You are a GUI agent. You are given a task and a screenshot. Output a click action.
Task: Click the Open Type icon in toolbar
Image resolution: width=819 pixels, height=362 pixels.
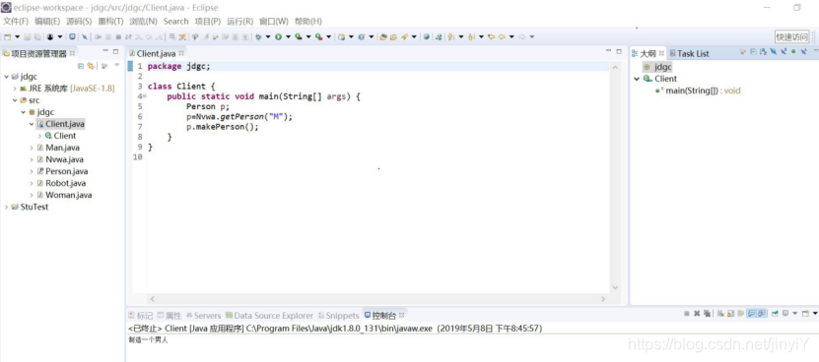[382, 37]
